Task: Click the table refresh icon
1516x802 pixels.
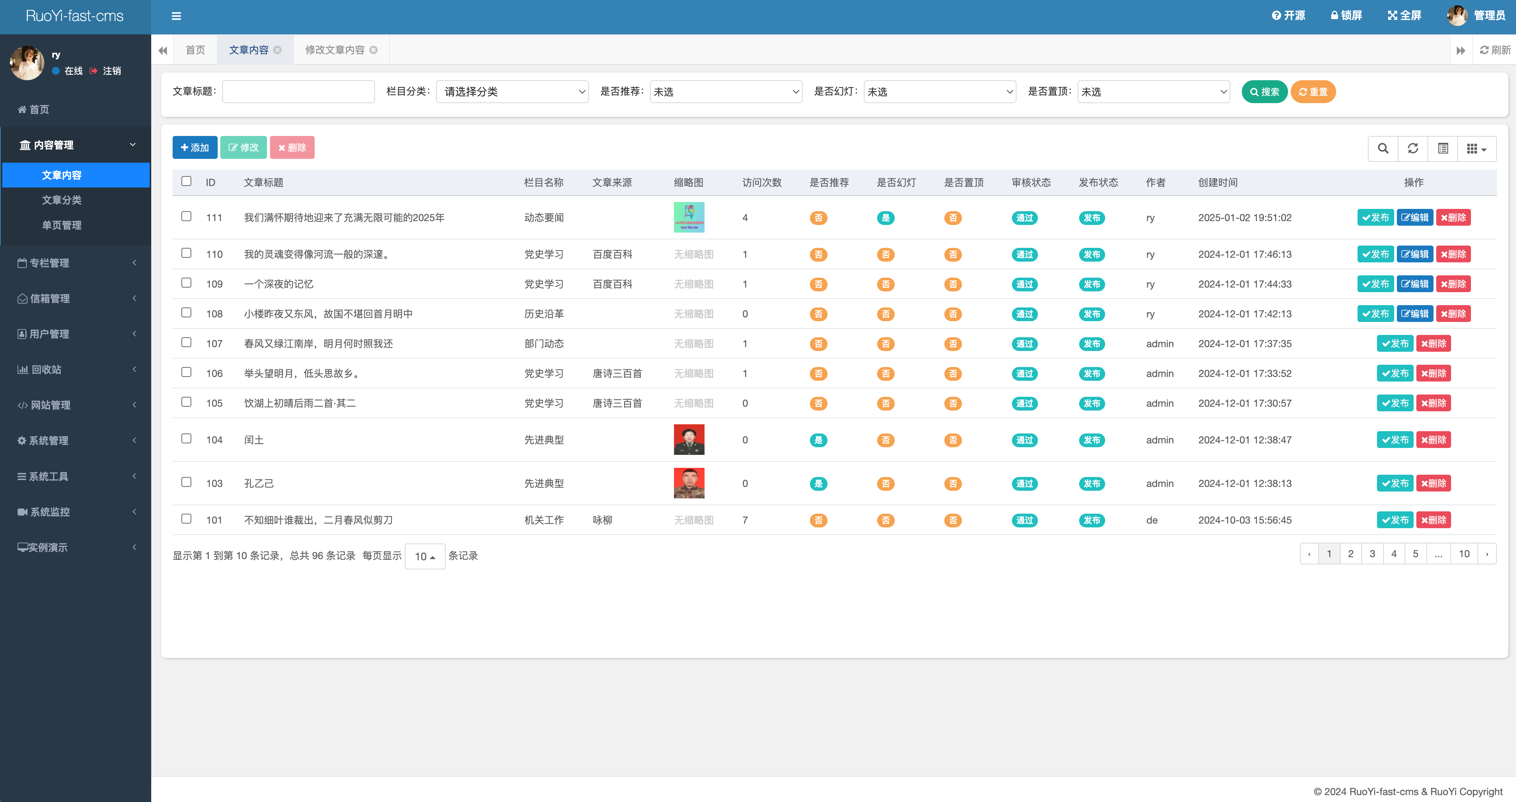Action: 1413,148
